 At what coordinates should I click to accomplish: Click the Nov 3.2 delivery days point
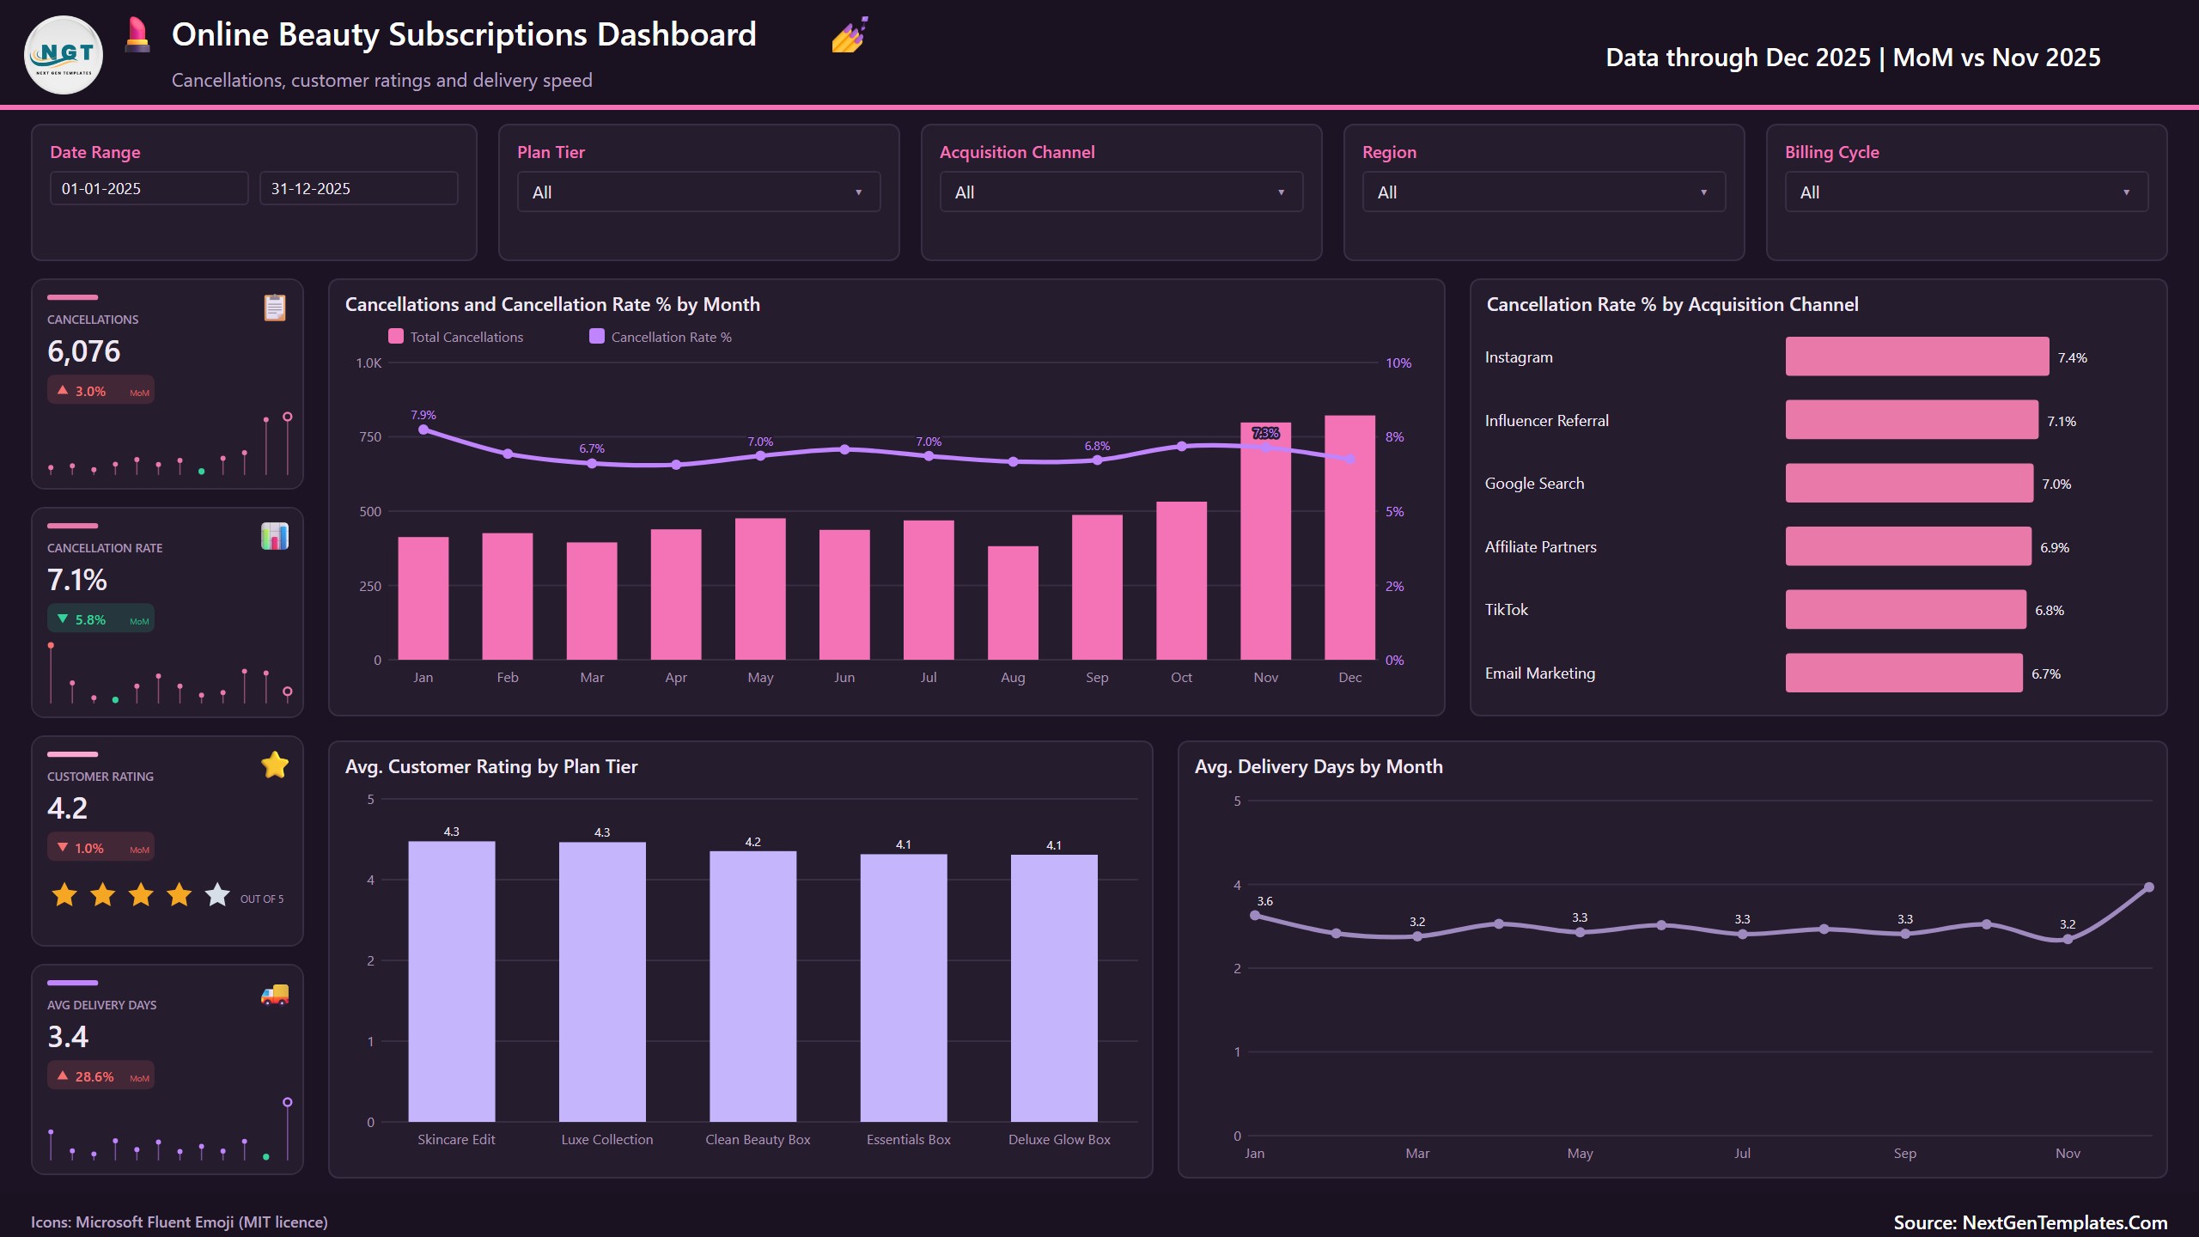[x=2068, y=939]
